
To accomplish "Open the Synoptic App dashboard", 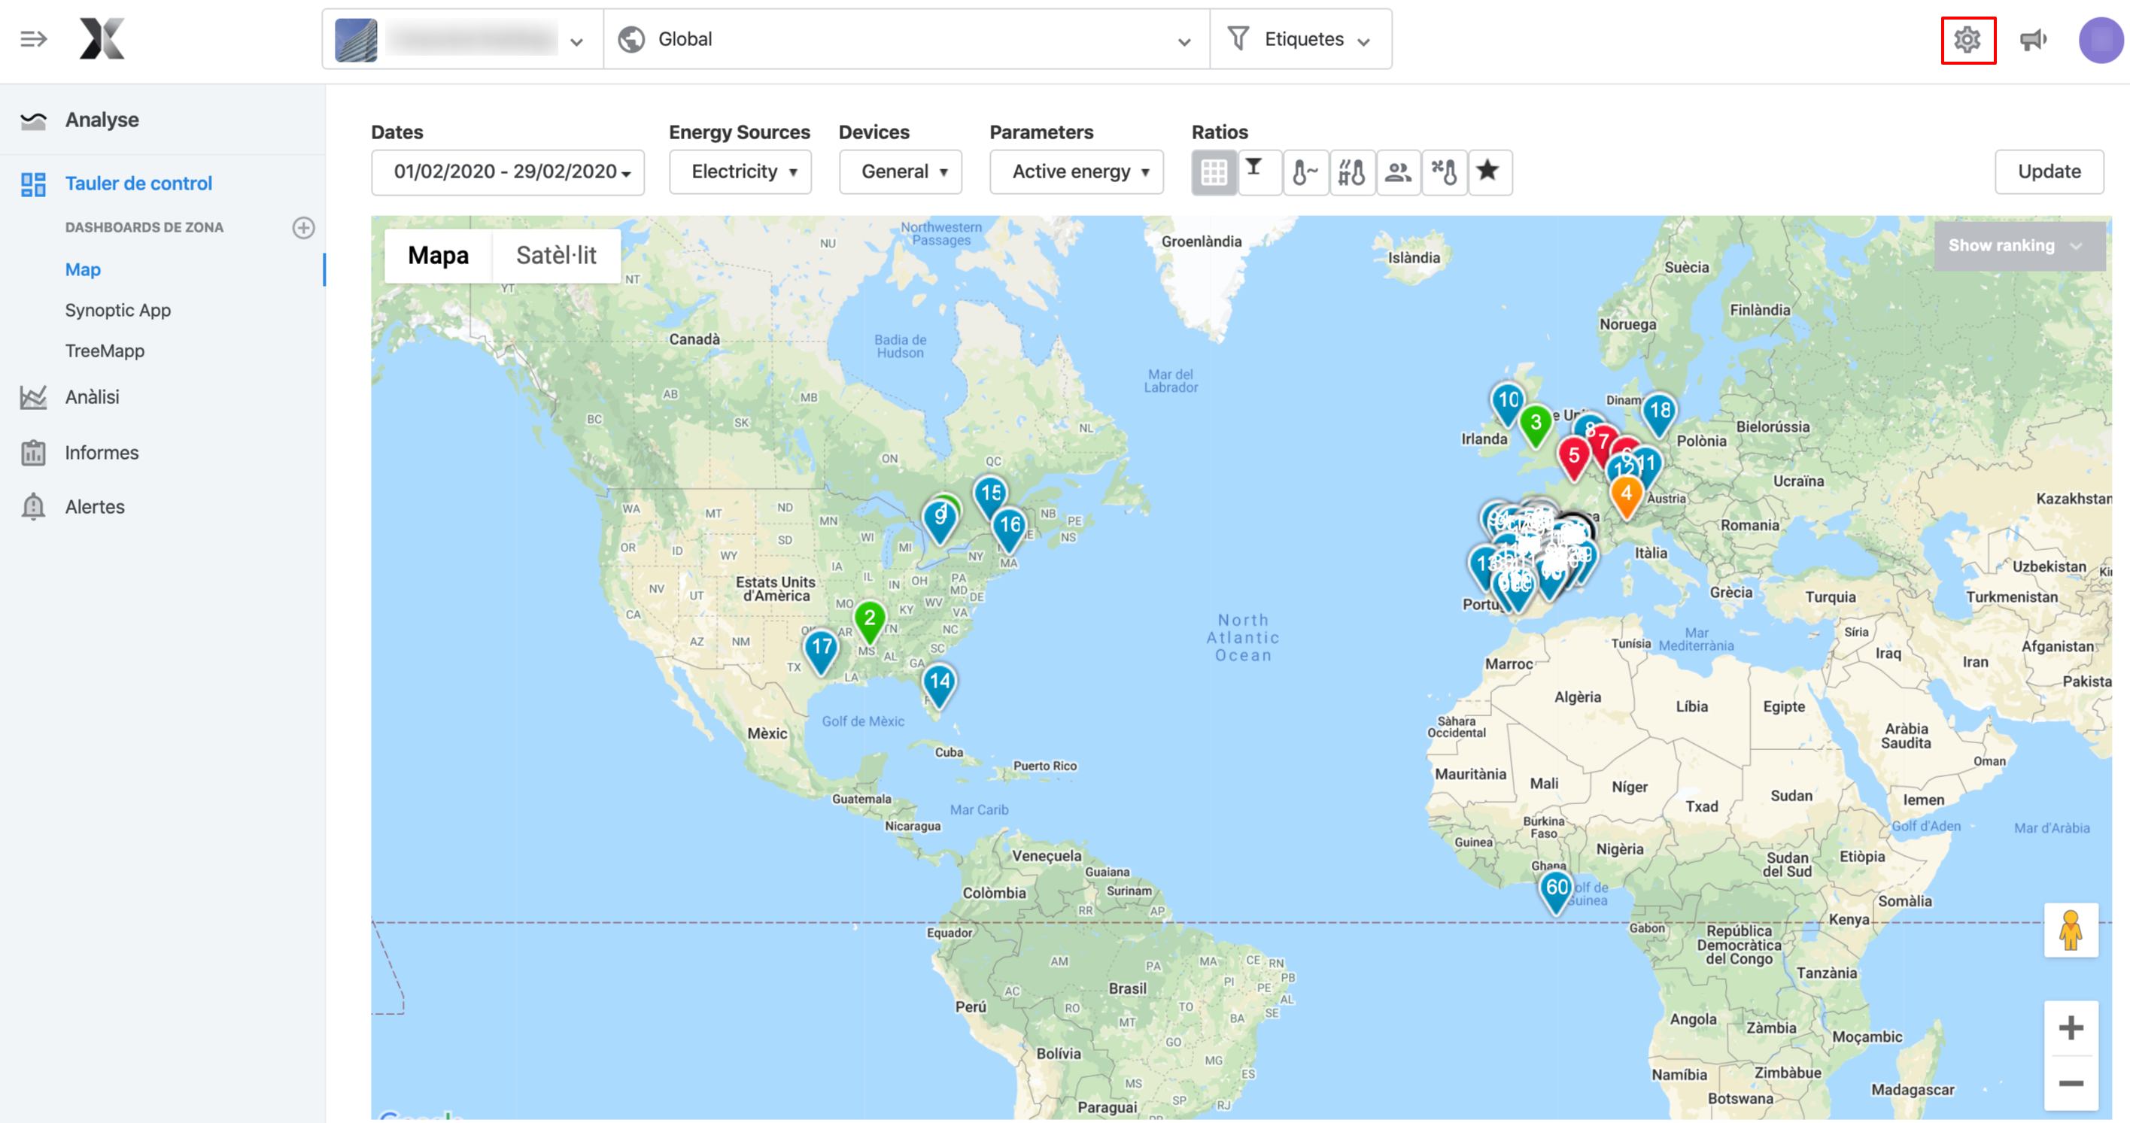I will pos(117,310).
